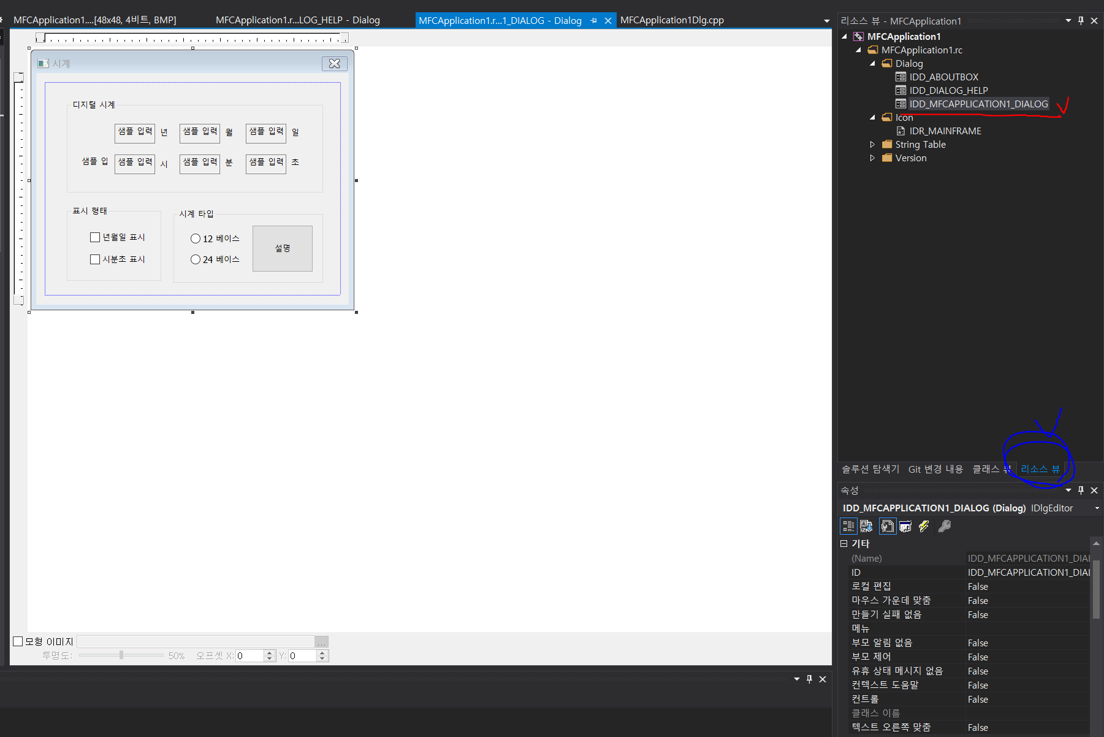This screenshot has width=1104, height=737.
Task: Click the 오프셋 X input field
Action: [x=250, y=655]
